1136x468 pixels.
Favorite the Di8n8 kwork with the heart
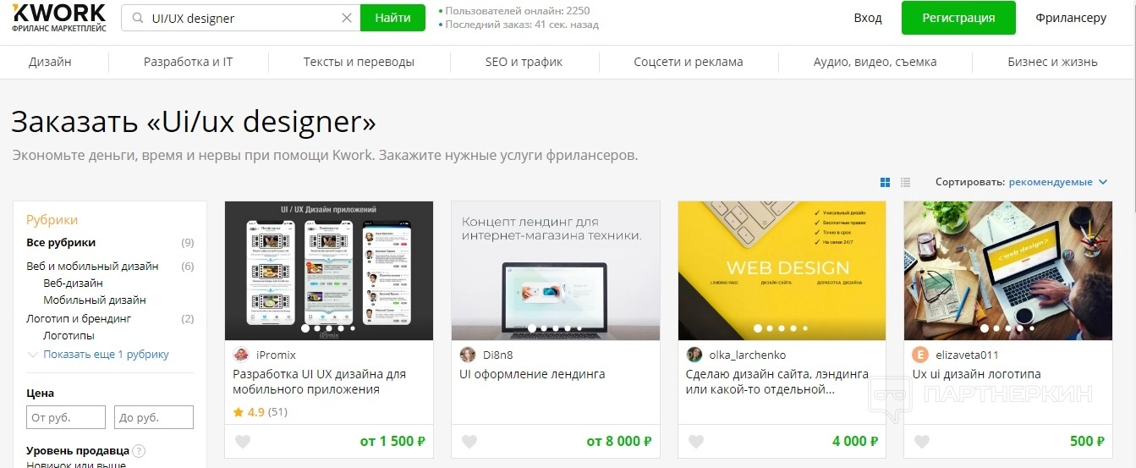pyautogui.click(x=469, y=442)
